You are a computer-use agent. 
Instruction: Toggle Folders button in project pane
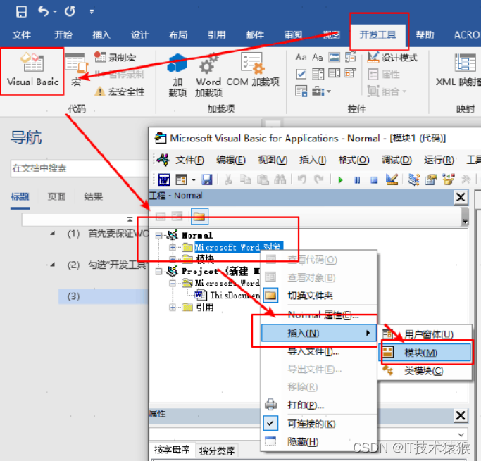[200, 217]
